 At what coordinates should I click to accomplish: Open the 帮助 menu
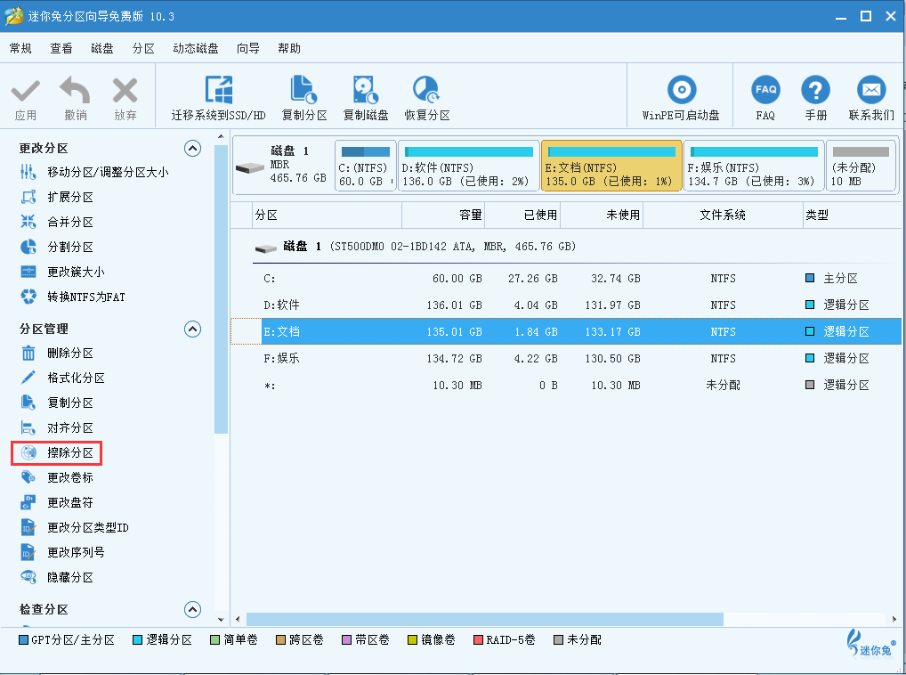click(289, 49)
